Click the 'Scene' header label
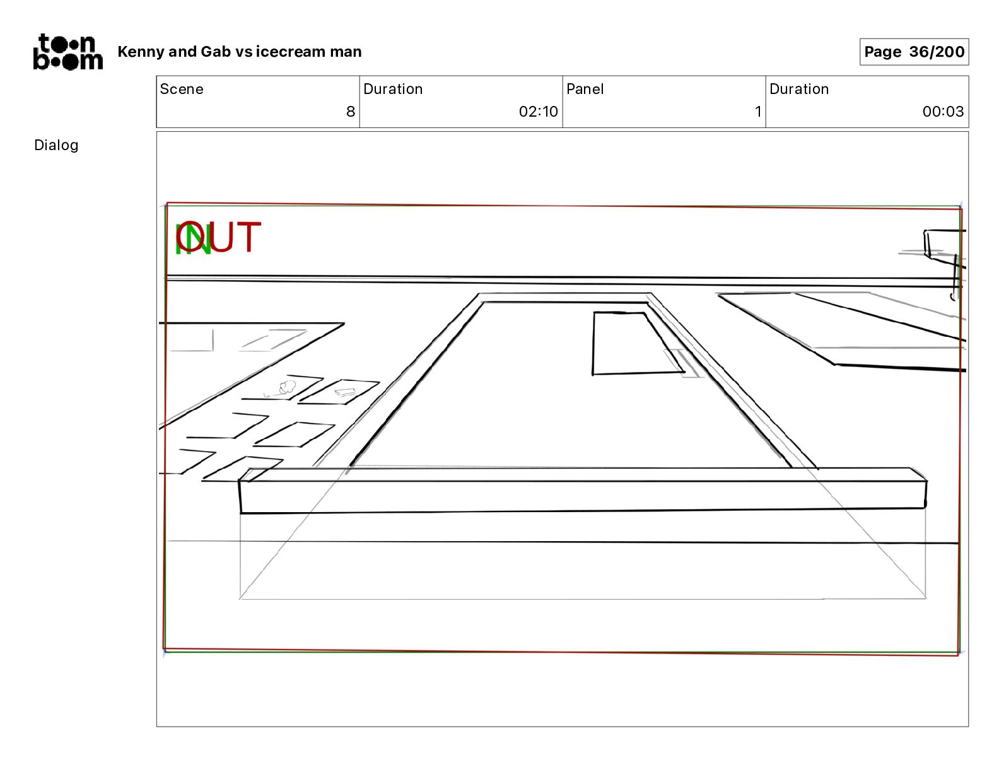Viewport: 999px width, 772px height. 182,89
